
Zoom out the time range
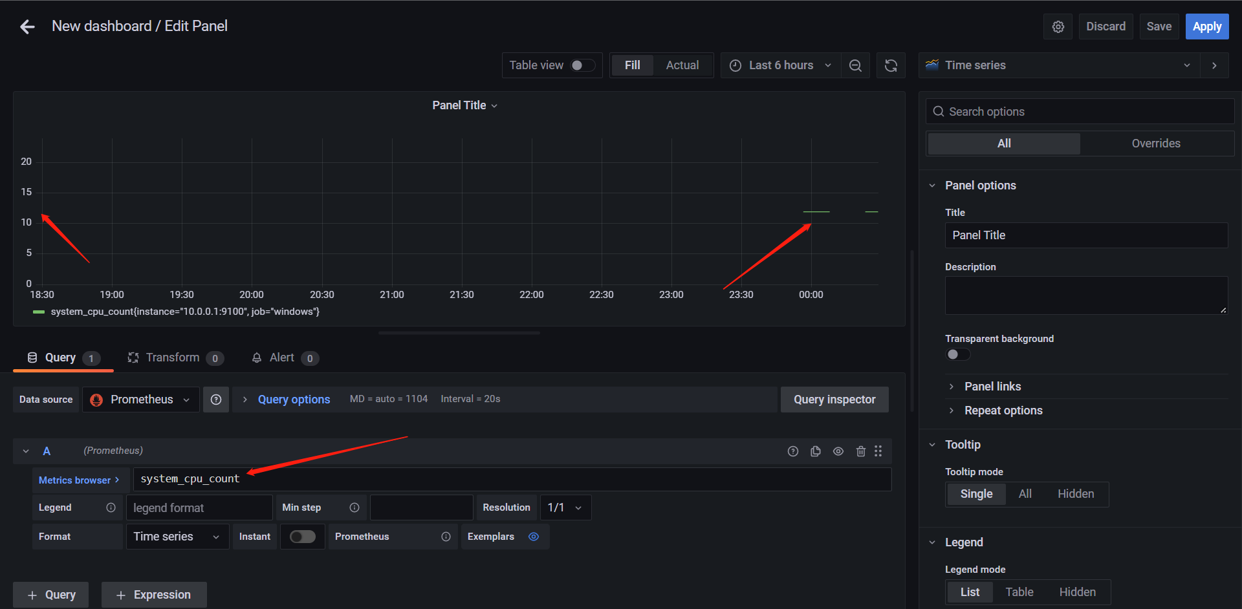tap(855, 65)
